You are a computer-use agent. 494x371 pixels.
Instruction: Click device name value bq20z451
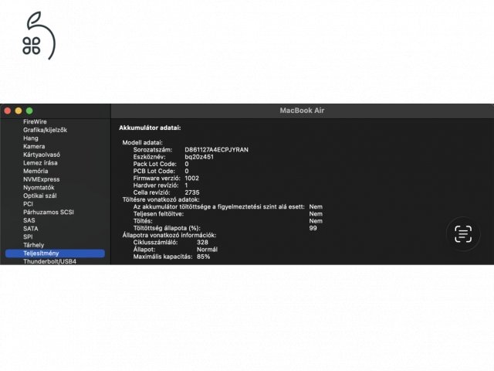coord(199,157)
